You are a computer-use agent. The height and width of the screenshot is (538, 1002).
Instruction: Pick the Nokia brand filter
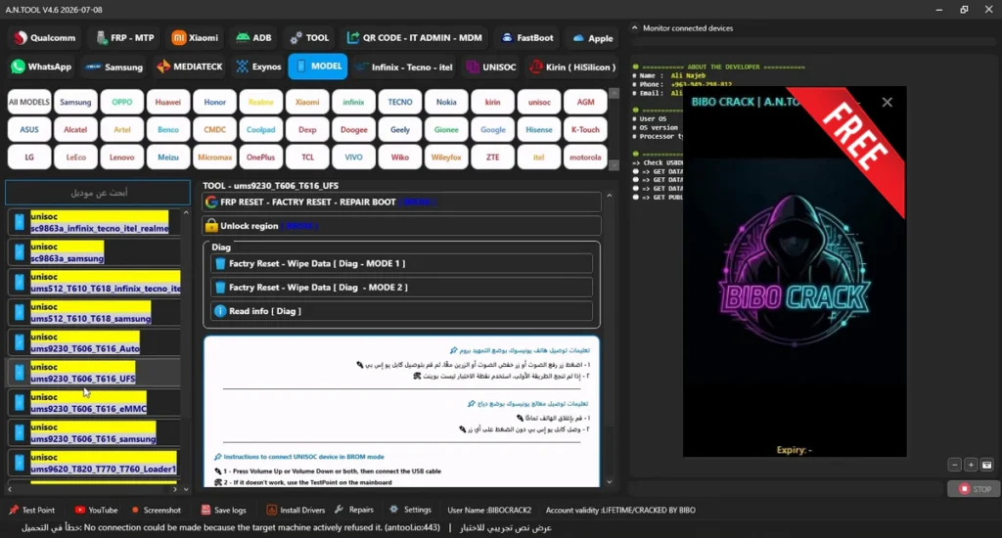446,103
